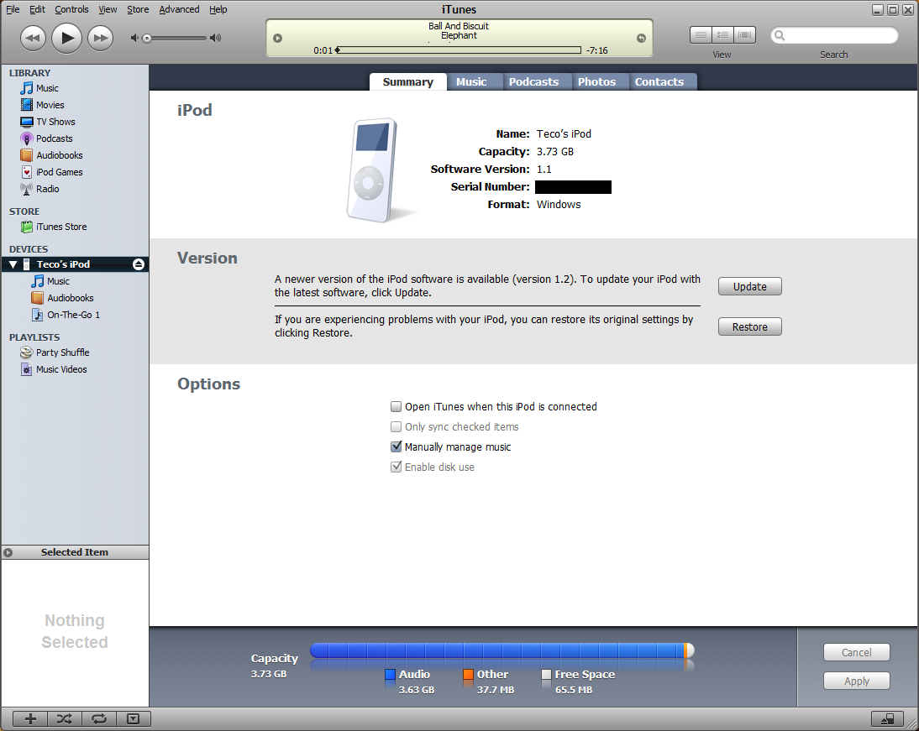This screenshot has width=919, height=731.
Task: Click the right circular arrow icon in display
Action: 641,38
